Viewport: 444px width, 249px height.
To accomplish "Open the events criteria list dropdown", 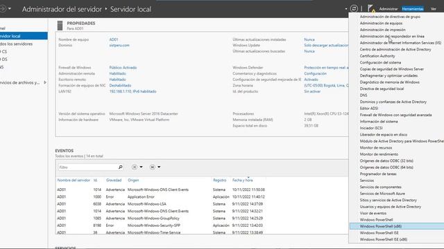I will 137,167.
